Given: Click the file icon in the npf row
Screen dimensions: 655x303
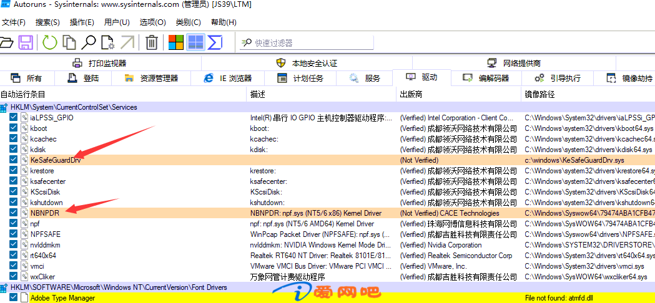Looking at the screenshot, I should 24,224.
